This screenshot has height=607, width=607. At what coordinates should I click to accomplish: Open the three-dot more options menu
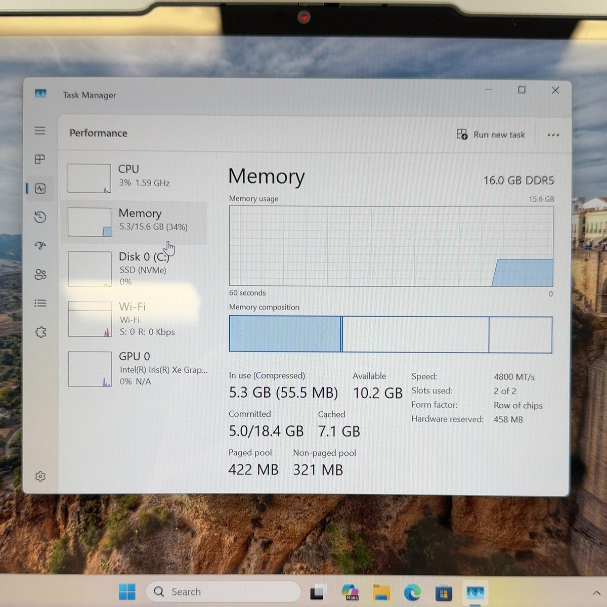553,135
